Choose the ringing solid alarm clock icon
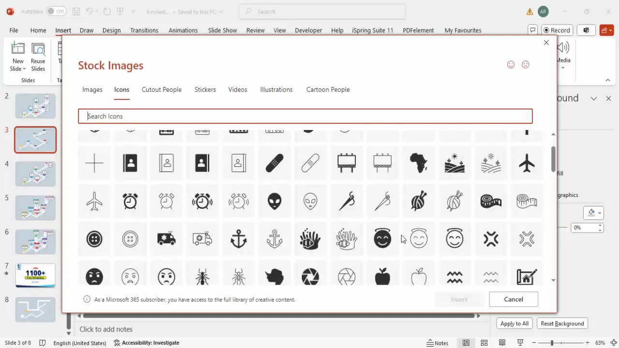Image resolution: width=619 pixels, height=348 pixels. click(x=202, y=201)
